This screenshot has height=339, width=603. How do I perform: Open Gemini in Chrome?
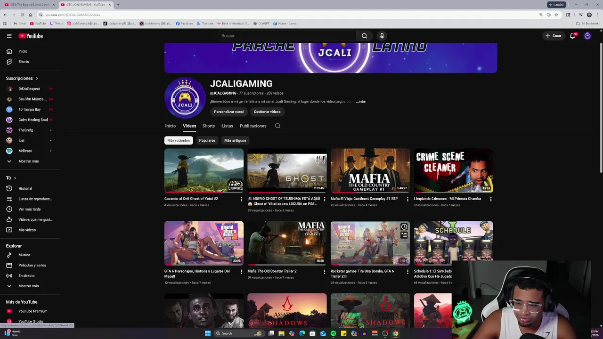(556, 5)
